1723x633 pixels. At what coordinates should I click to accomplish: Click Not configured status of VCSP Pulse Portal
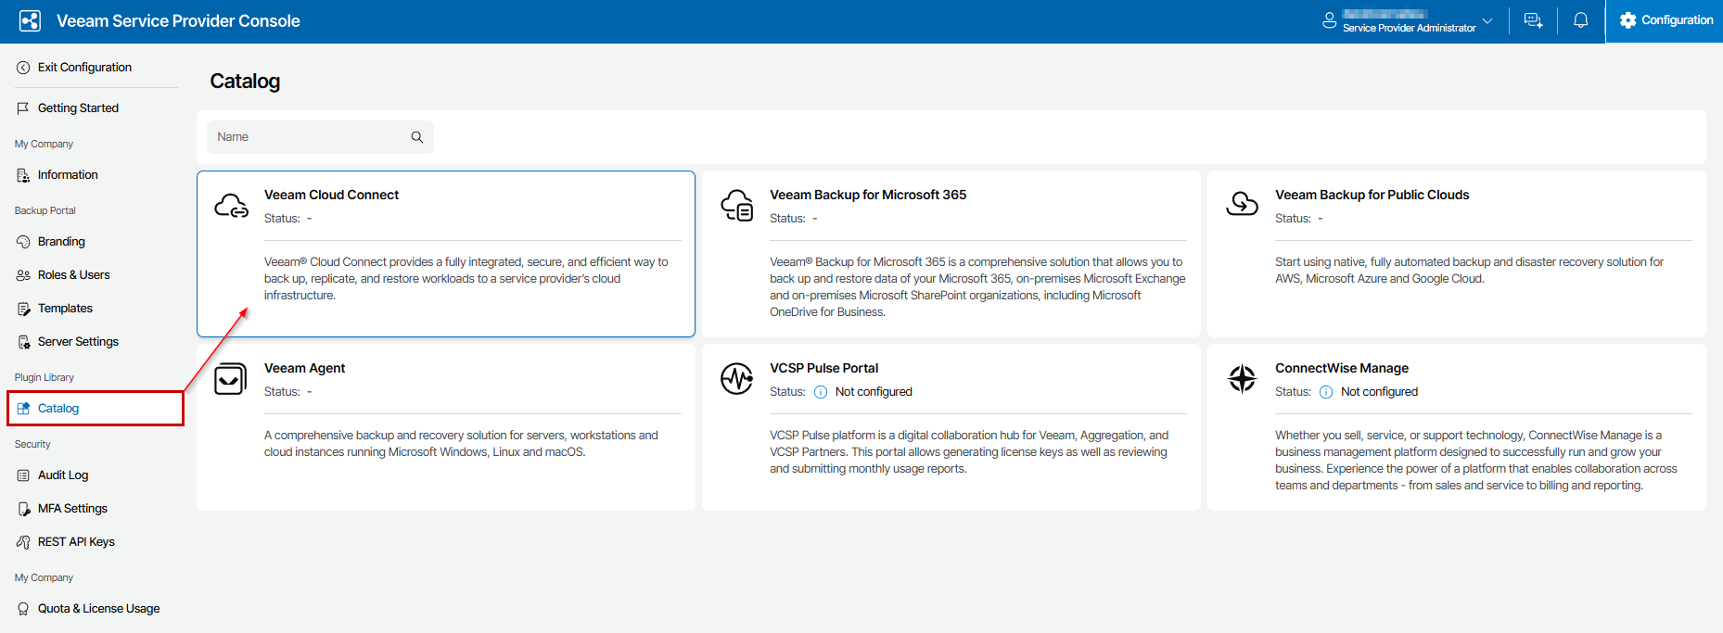[x=874, y=392]
